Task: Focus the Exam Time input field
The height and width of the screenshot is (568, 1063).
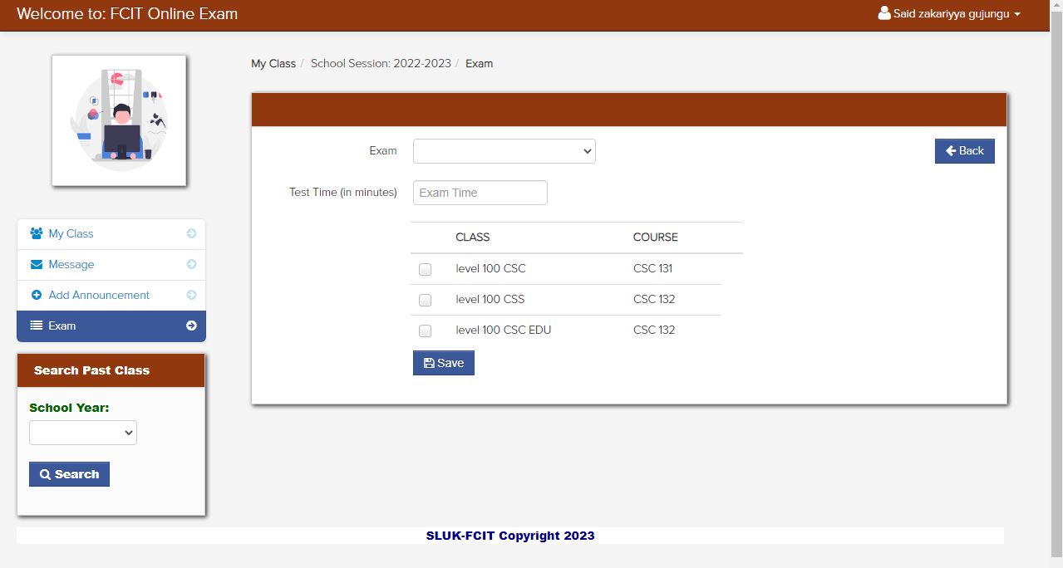Action: pos(480,193)
